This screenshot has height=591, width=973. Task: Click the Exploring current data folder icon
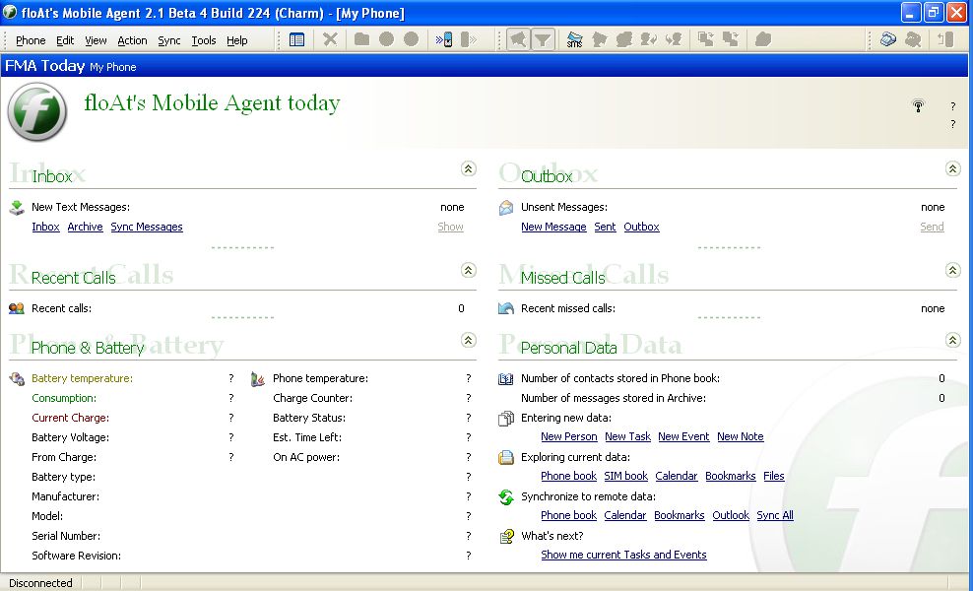coord(506,457)
